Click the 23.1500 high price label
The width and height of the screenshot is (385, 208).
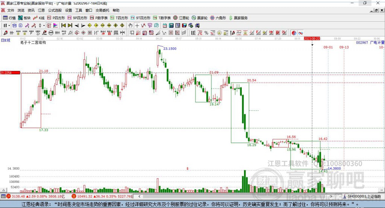(170, 48)
